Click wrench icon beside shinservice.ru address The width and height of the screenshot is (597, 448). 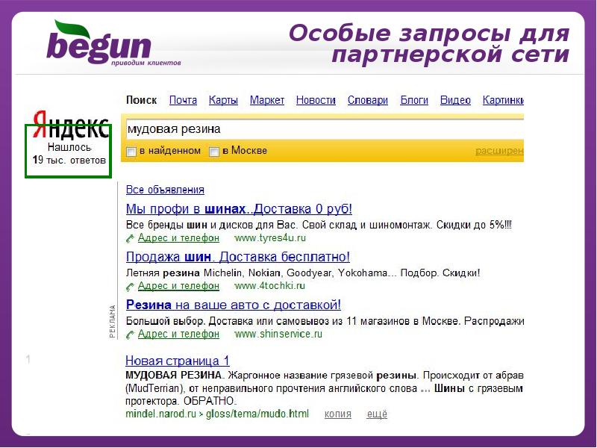[x=130, y=335]
